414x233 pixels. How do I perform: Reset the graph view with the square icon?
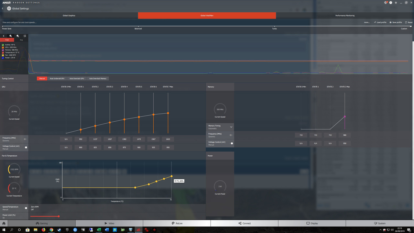click(25, 36)
